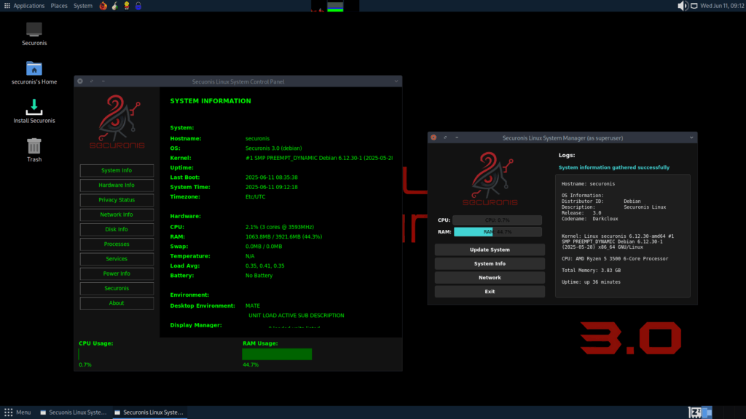Open Disk Info section
The height and width of the screenshot is (419, 746).
[117, 229]
